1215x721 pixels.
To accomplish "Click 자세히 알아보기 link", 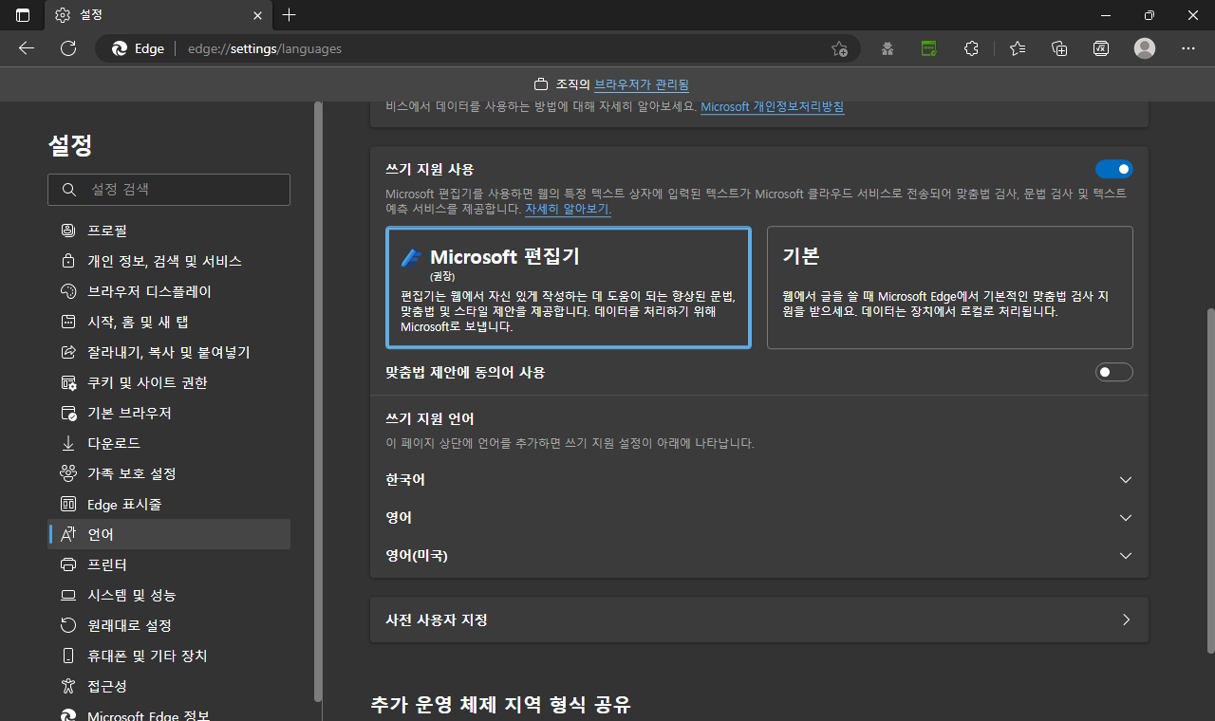I will (x=568, y=209).
